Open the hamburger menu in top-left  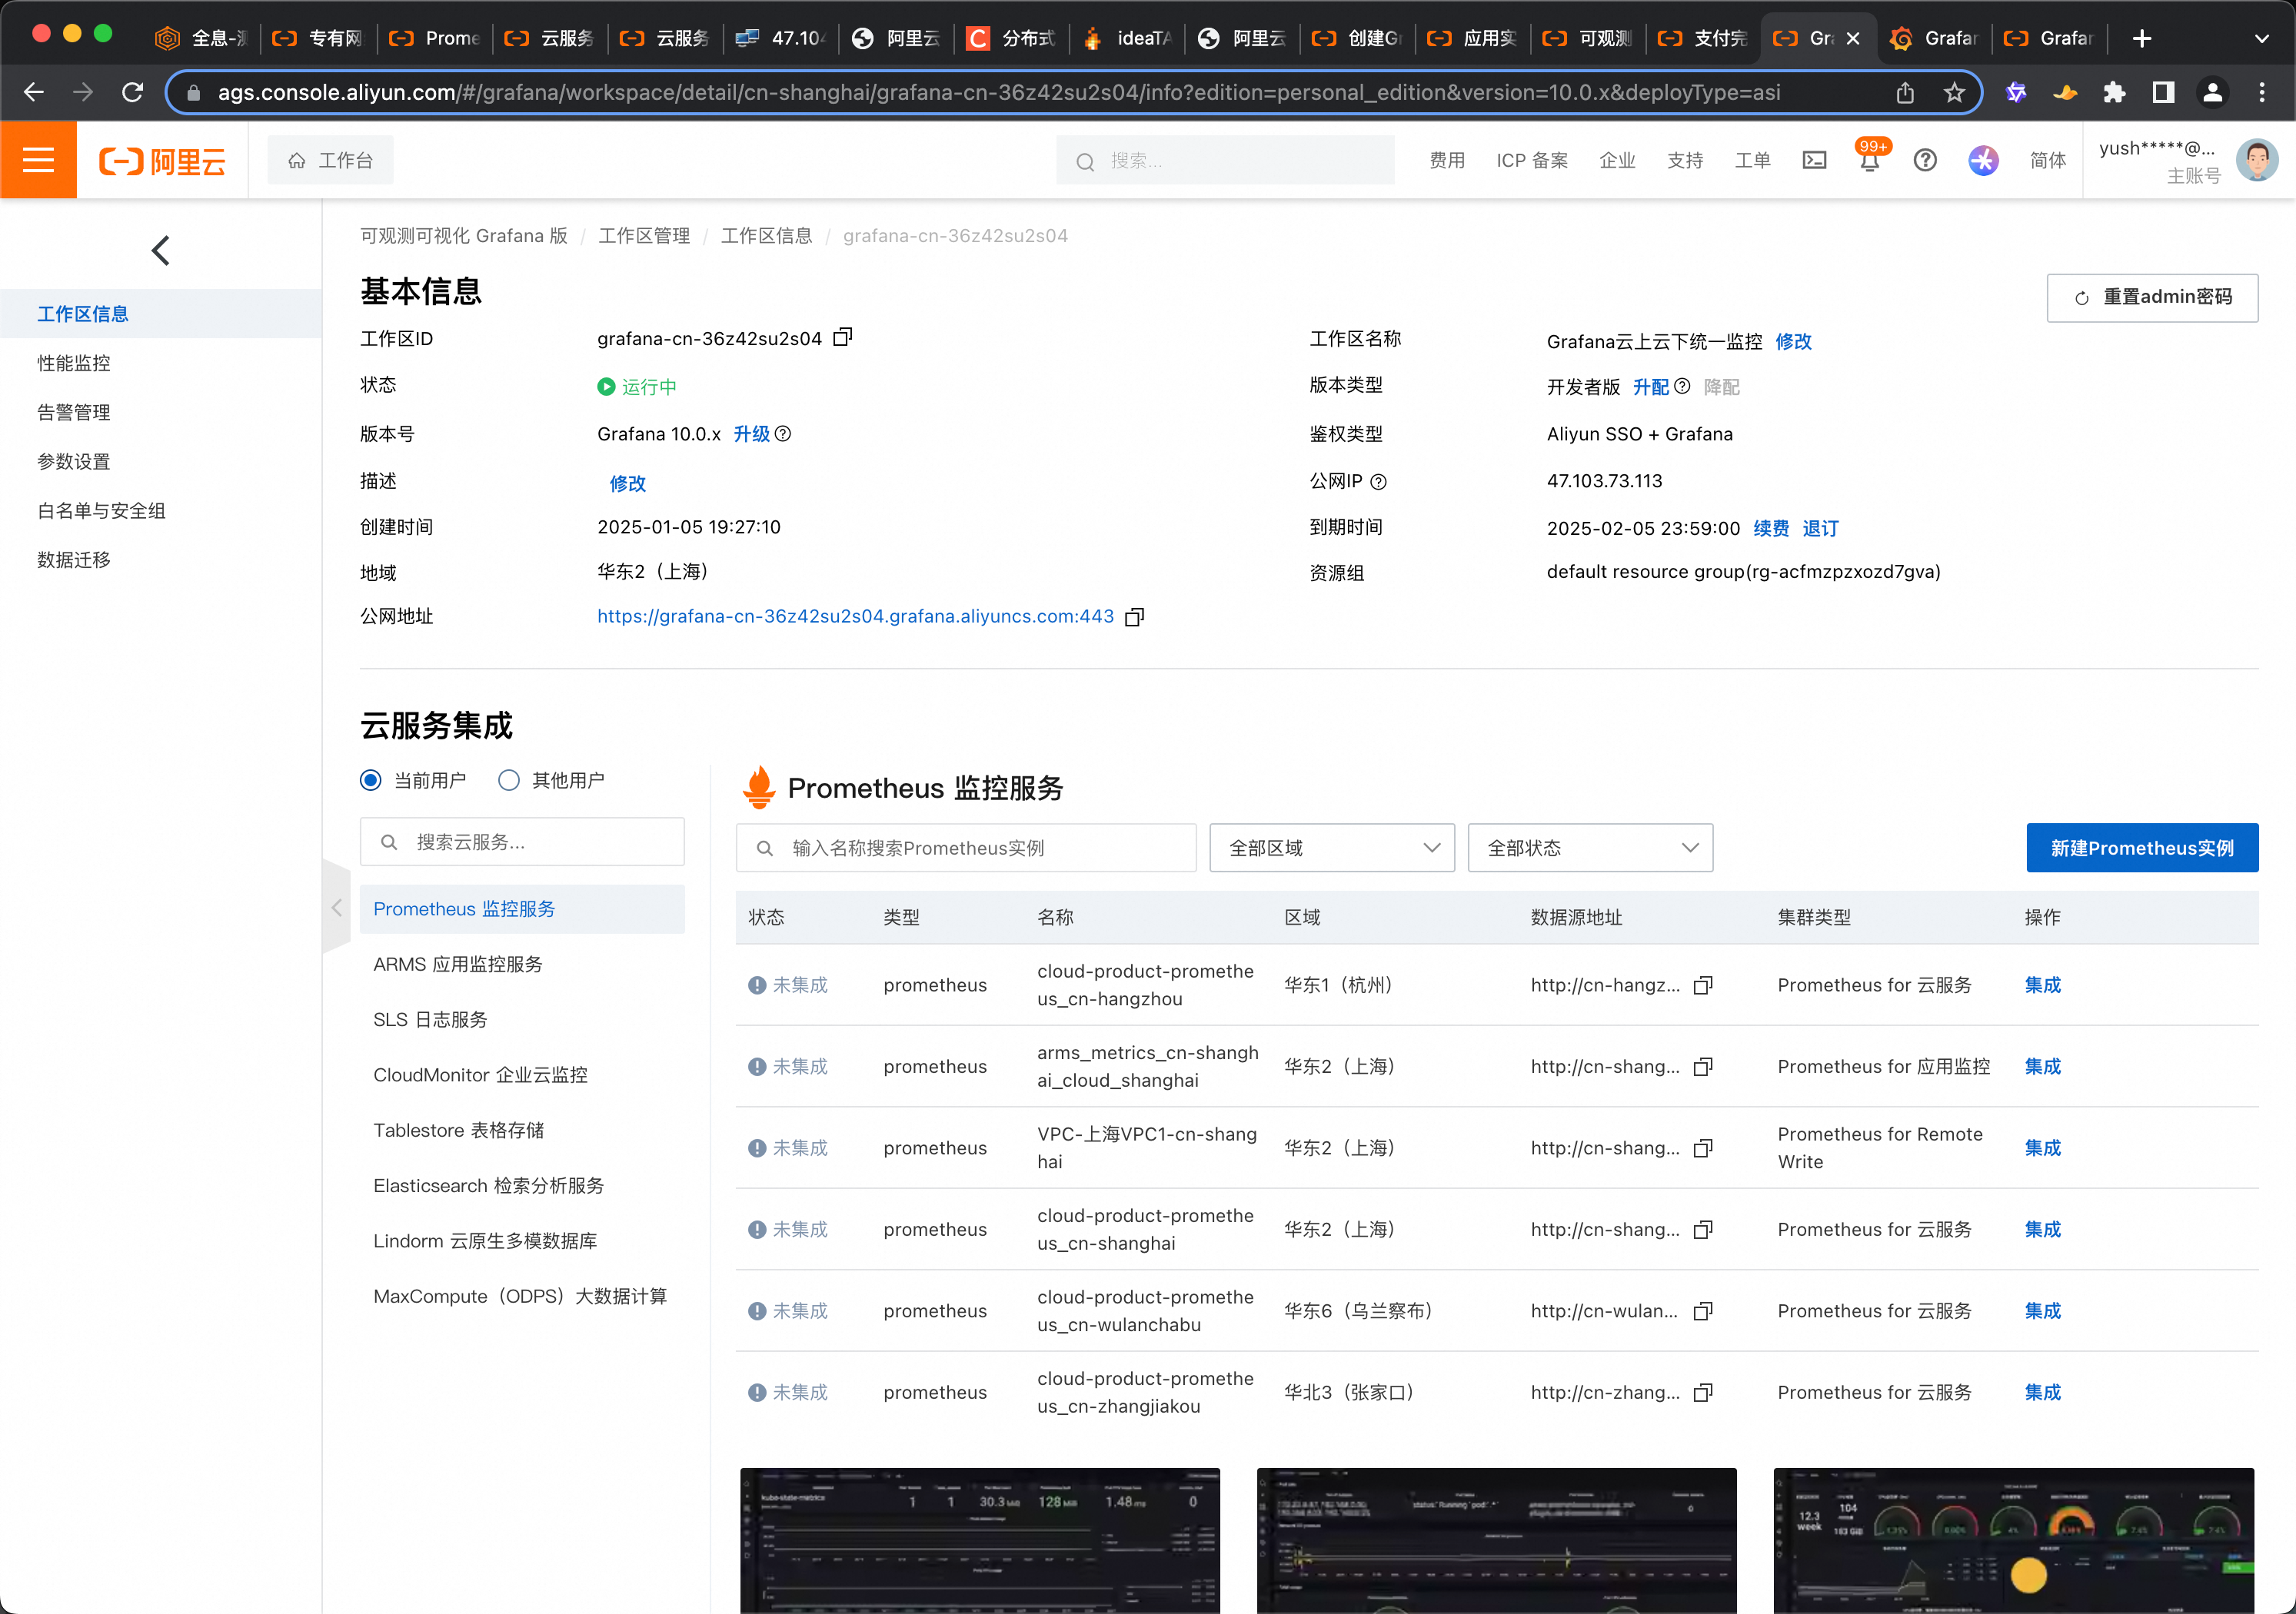coord(38,160)
